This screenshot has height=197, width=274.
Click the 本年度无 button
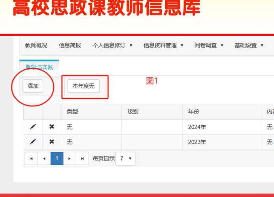click(x=83, y=86)
